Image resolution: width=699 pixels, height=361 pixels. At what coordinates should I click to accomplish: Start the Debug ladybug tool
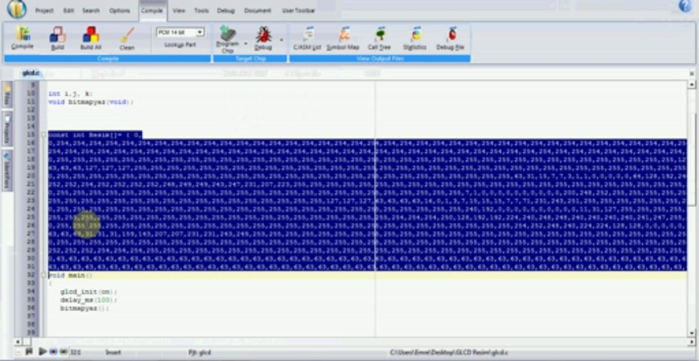(x=263, y=38)
